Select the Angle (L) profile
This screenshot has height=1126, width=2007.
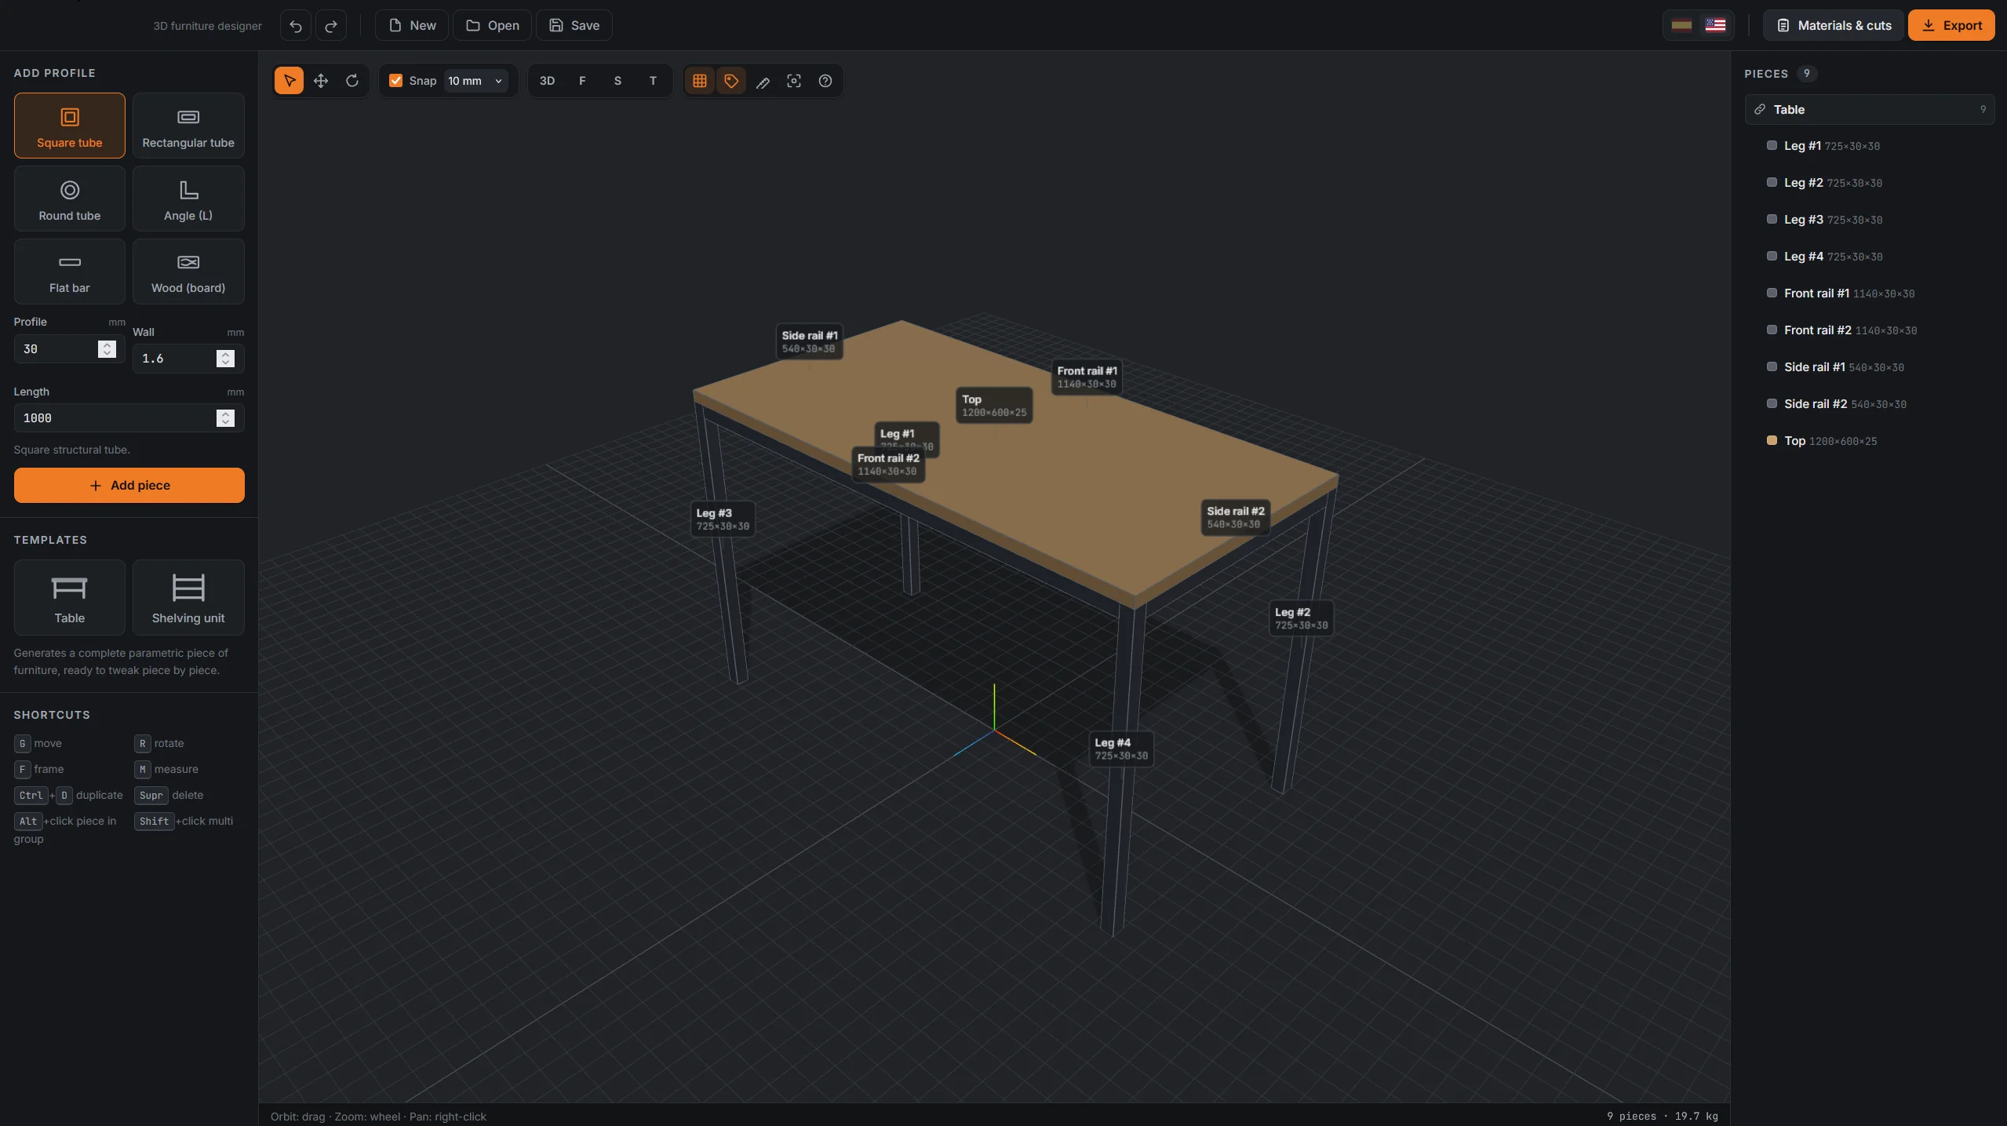pos(188,199)
